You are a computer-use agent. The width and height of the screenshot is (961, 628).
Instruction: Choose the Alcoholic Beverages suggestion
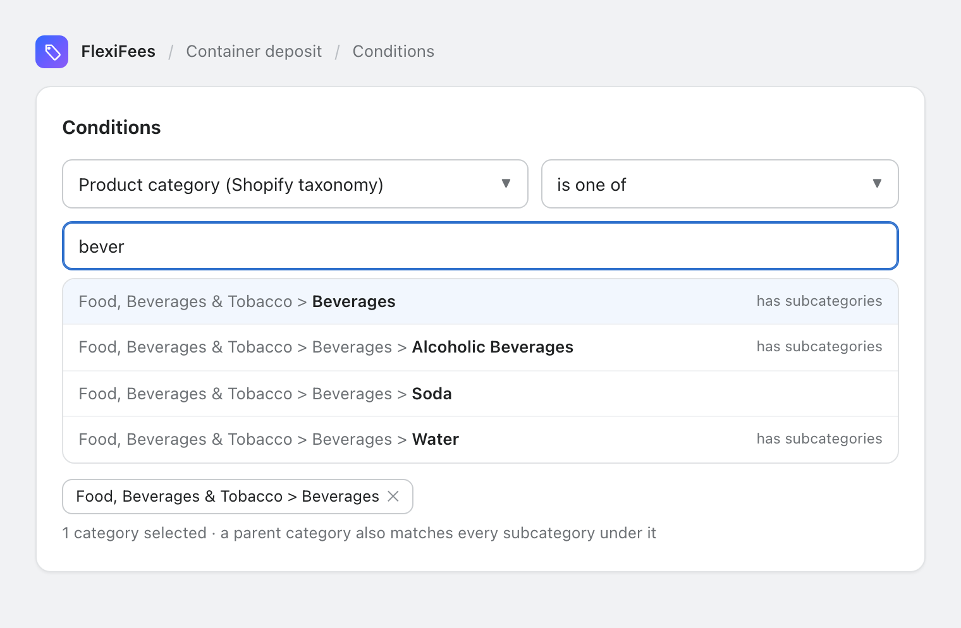(481, 347)
